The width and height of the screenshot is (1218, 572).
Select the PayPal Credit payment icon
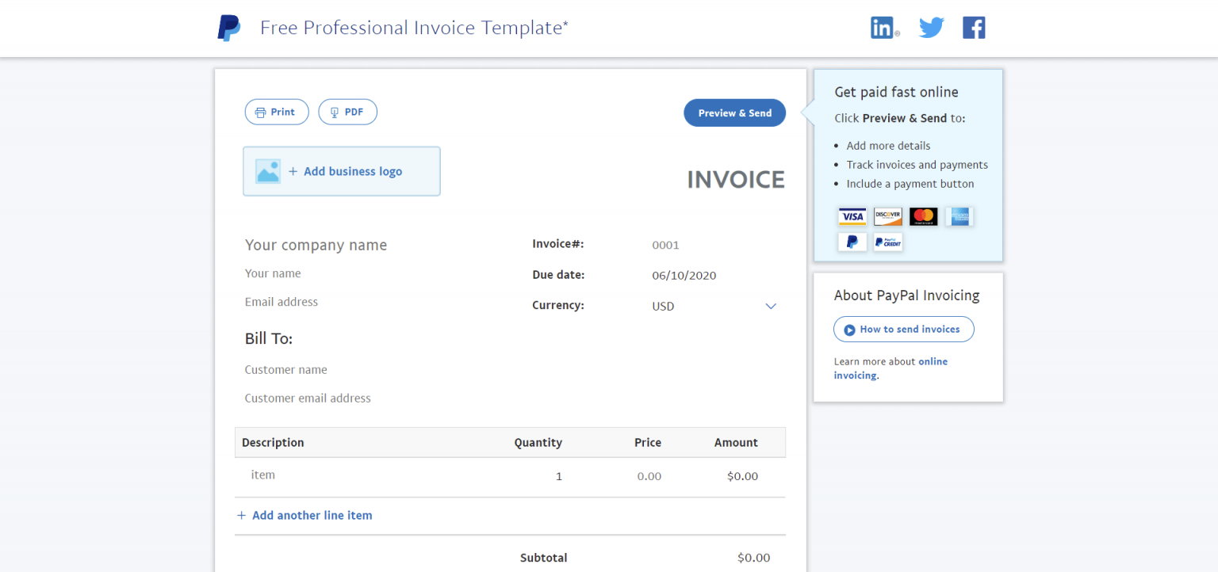pos(887,242)
